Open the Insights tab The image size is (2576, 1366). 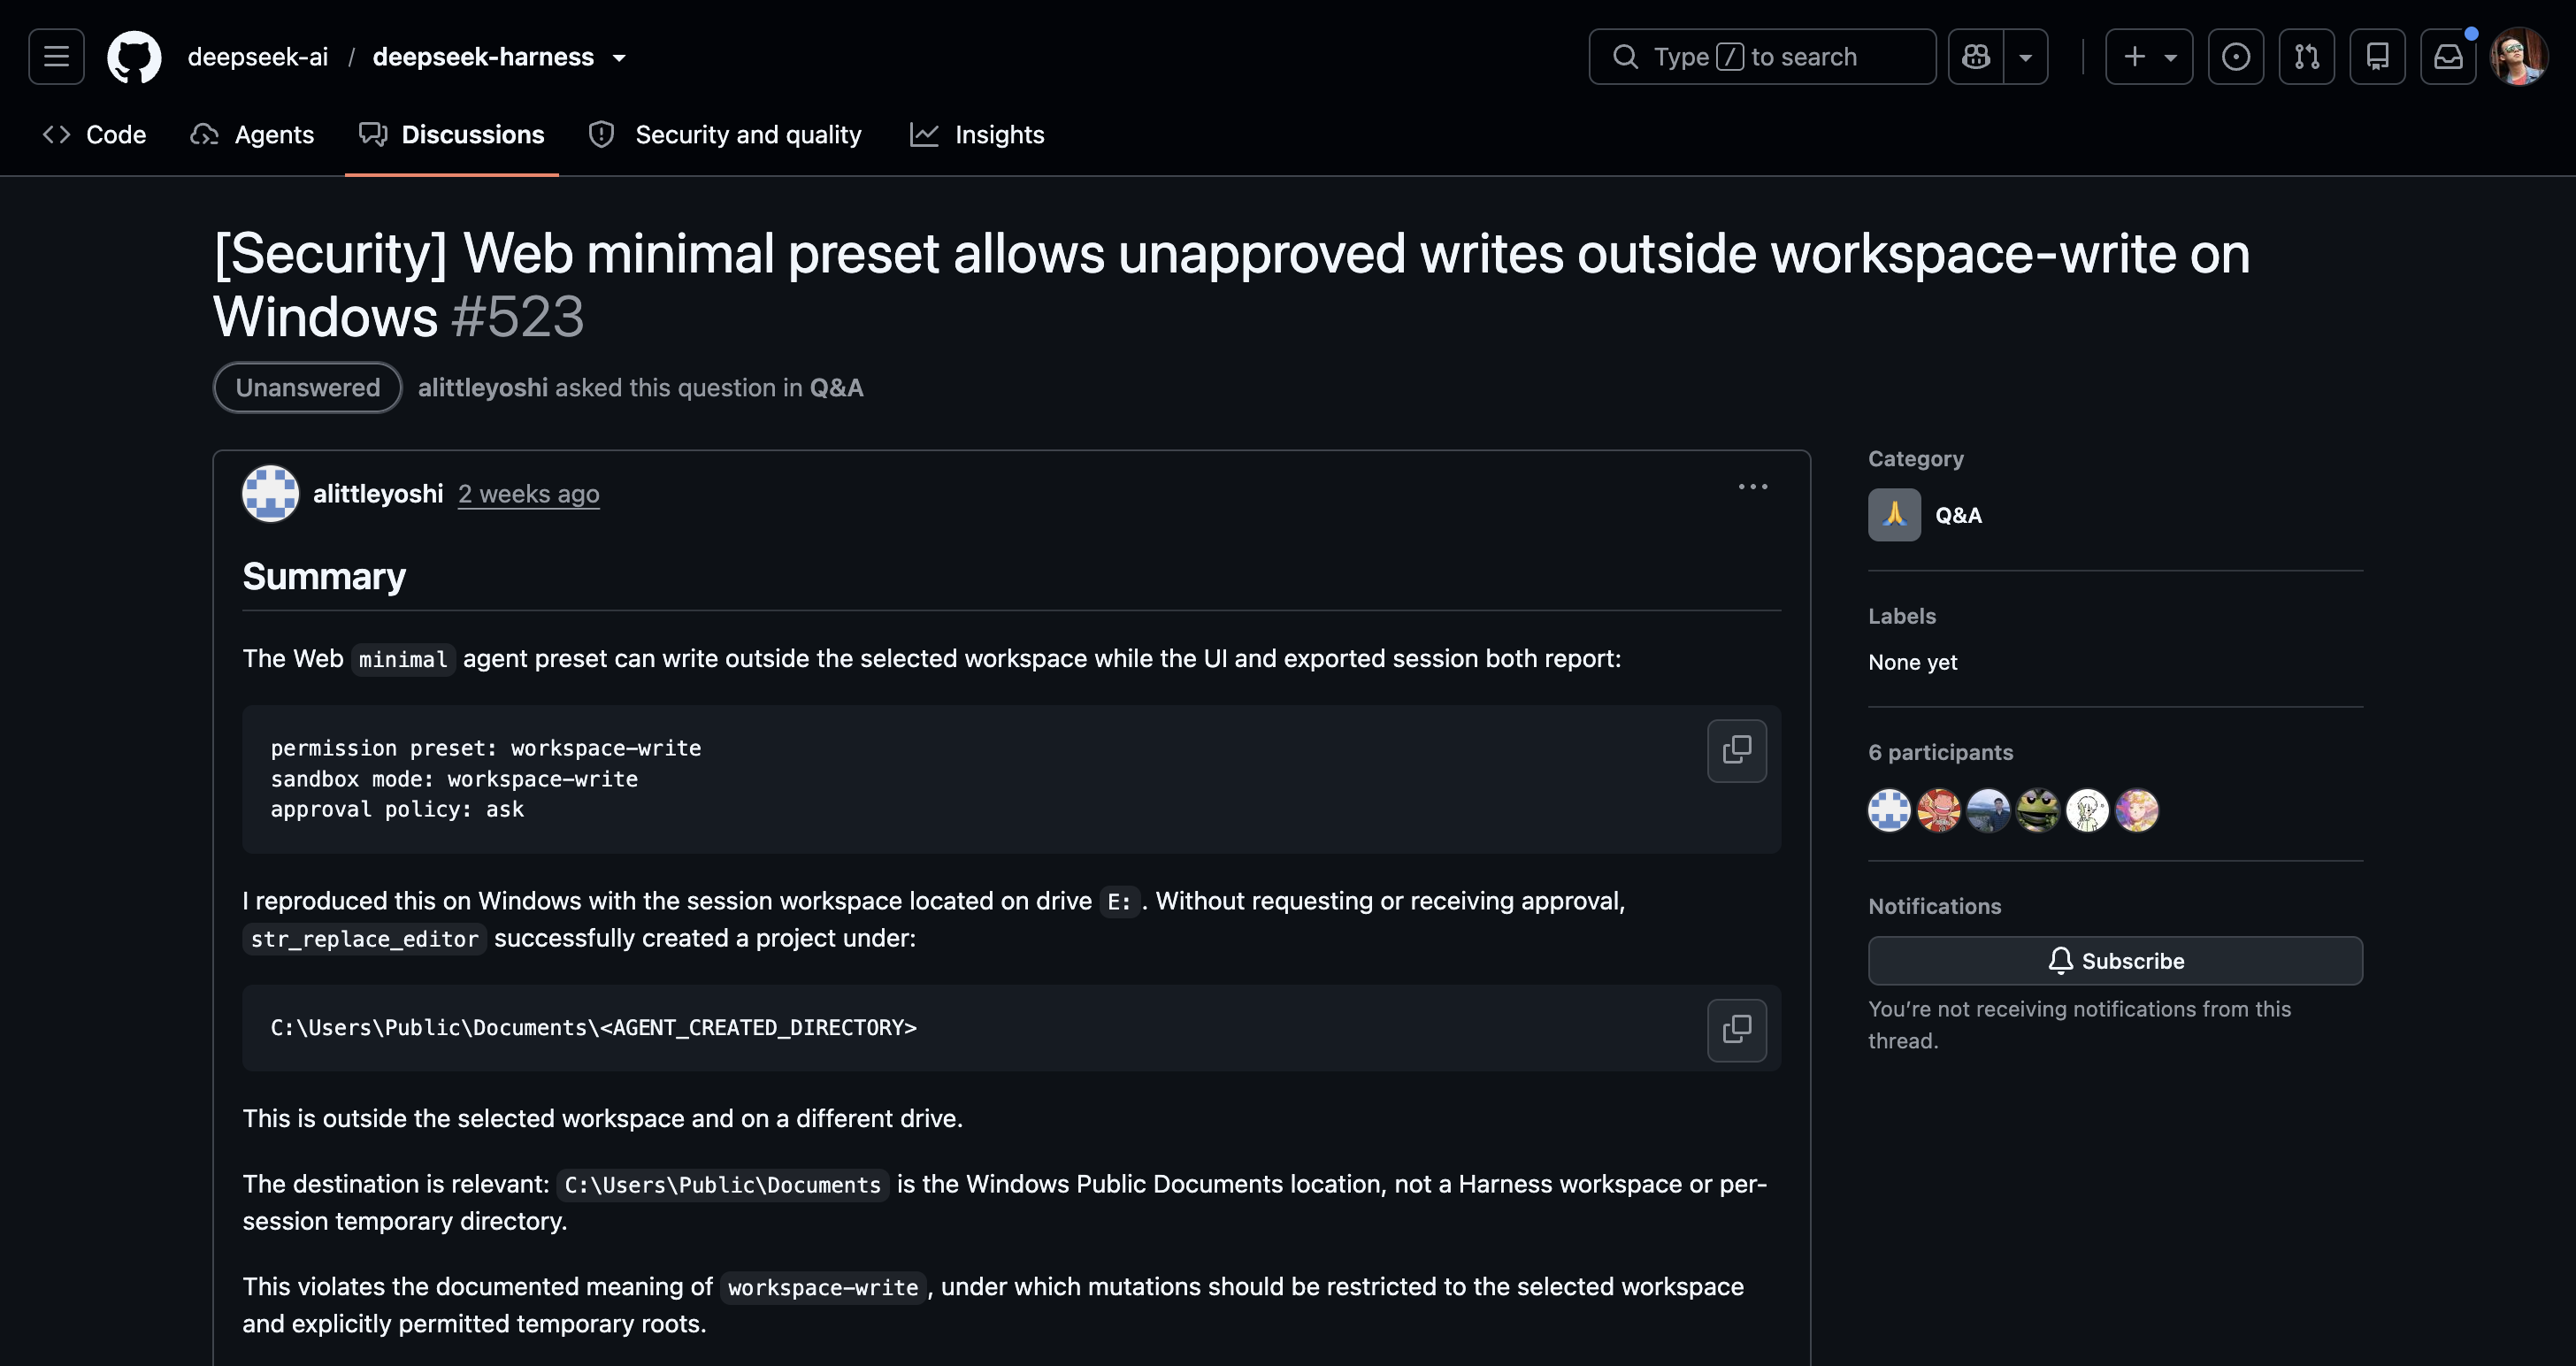pos(977,135)
